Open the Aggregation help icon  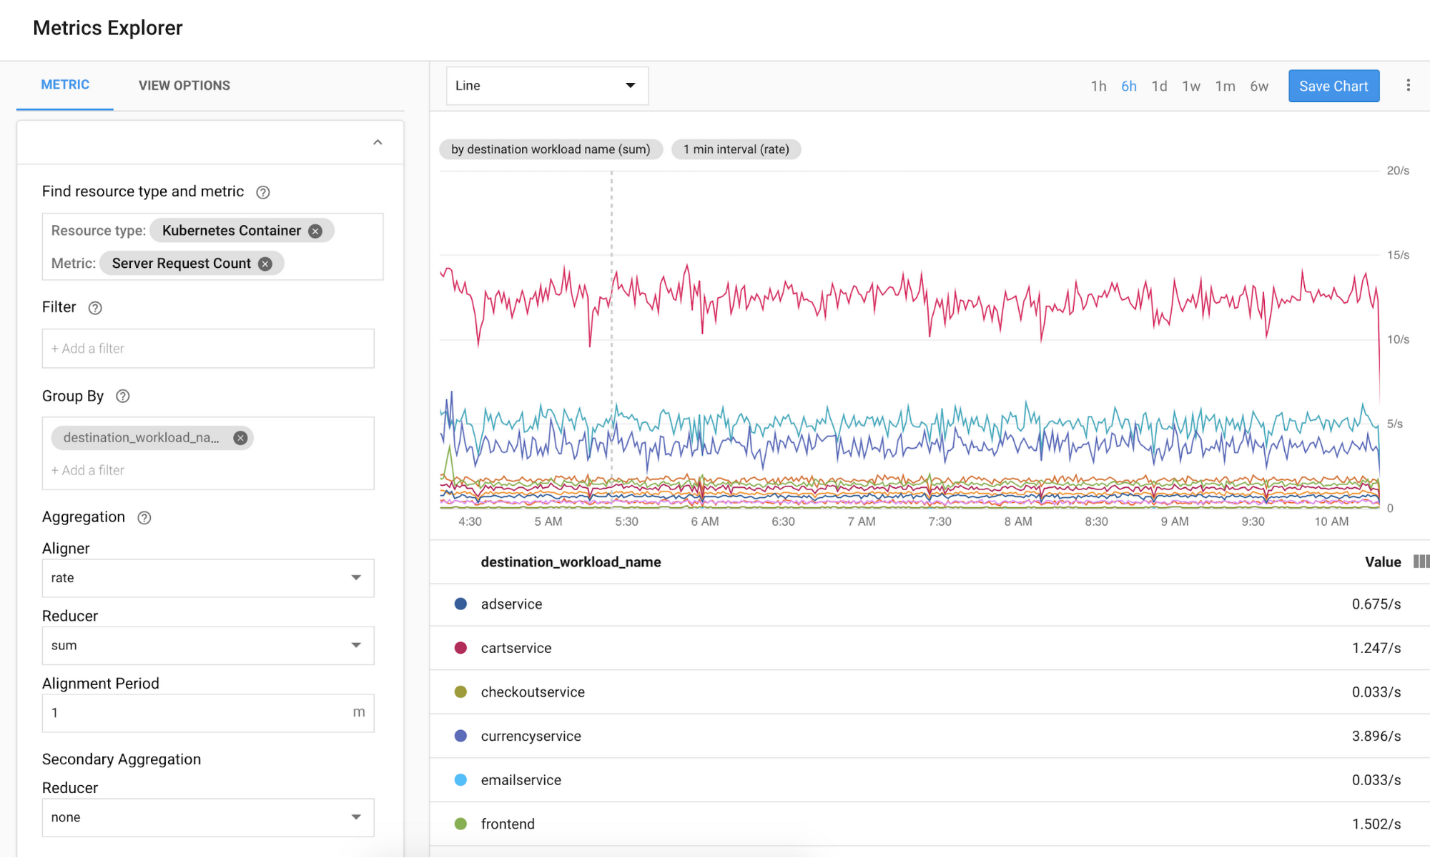coord(144,518)
